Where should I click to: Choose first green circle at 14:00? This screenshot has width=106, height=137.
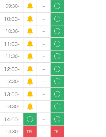click(30, 119)
